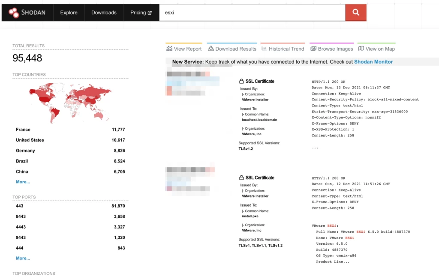The image size is (439, 277).
Task: Expand More under Top Countries
Action: pyautogui.click(x=23, y=182)
